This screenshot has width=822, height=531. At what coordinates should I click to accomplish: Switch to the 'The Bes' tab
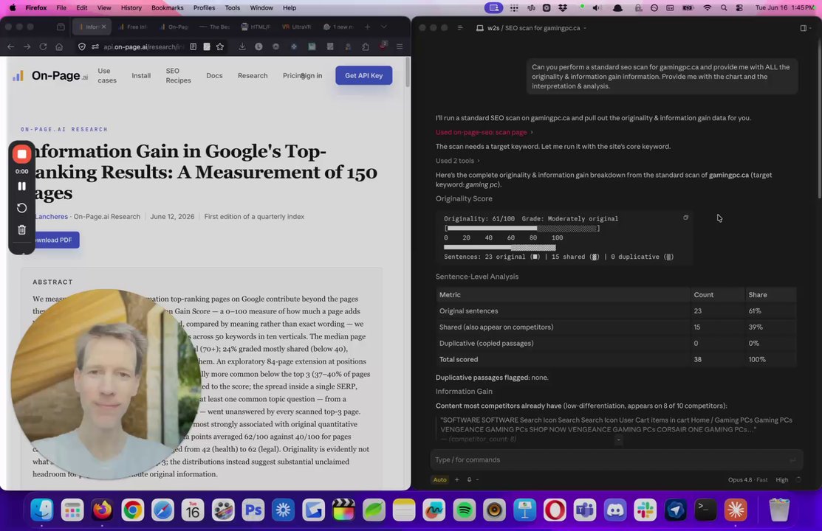pyautogui.click(x=215, y=27)
